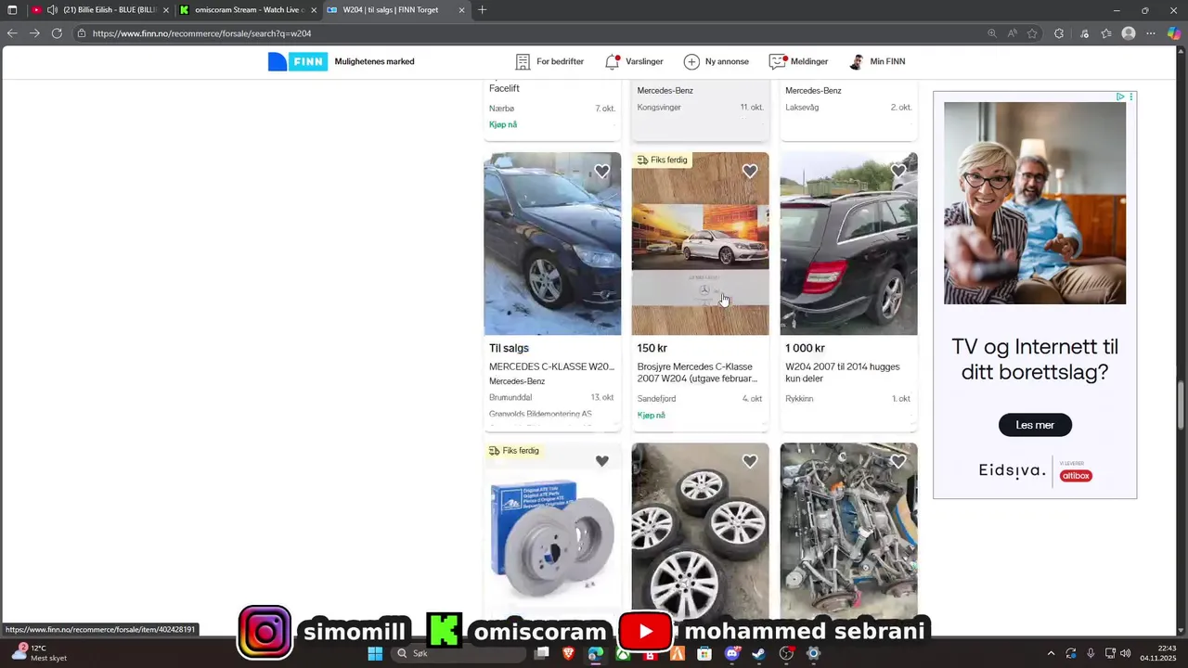Click the browser forward arrow
The height and width of the screenshot is (668, 1188).
tap(34, 33)
